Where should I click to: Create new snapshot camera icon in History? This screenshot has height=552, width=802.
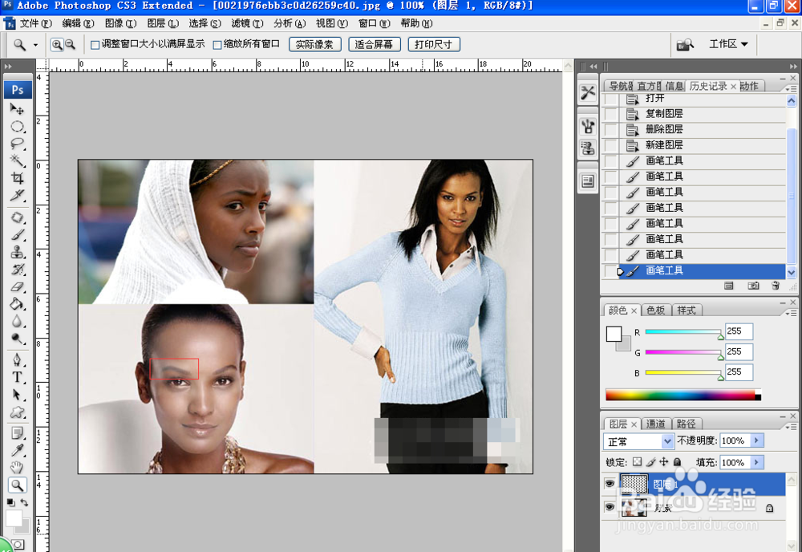753,286
